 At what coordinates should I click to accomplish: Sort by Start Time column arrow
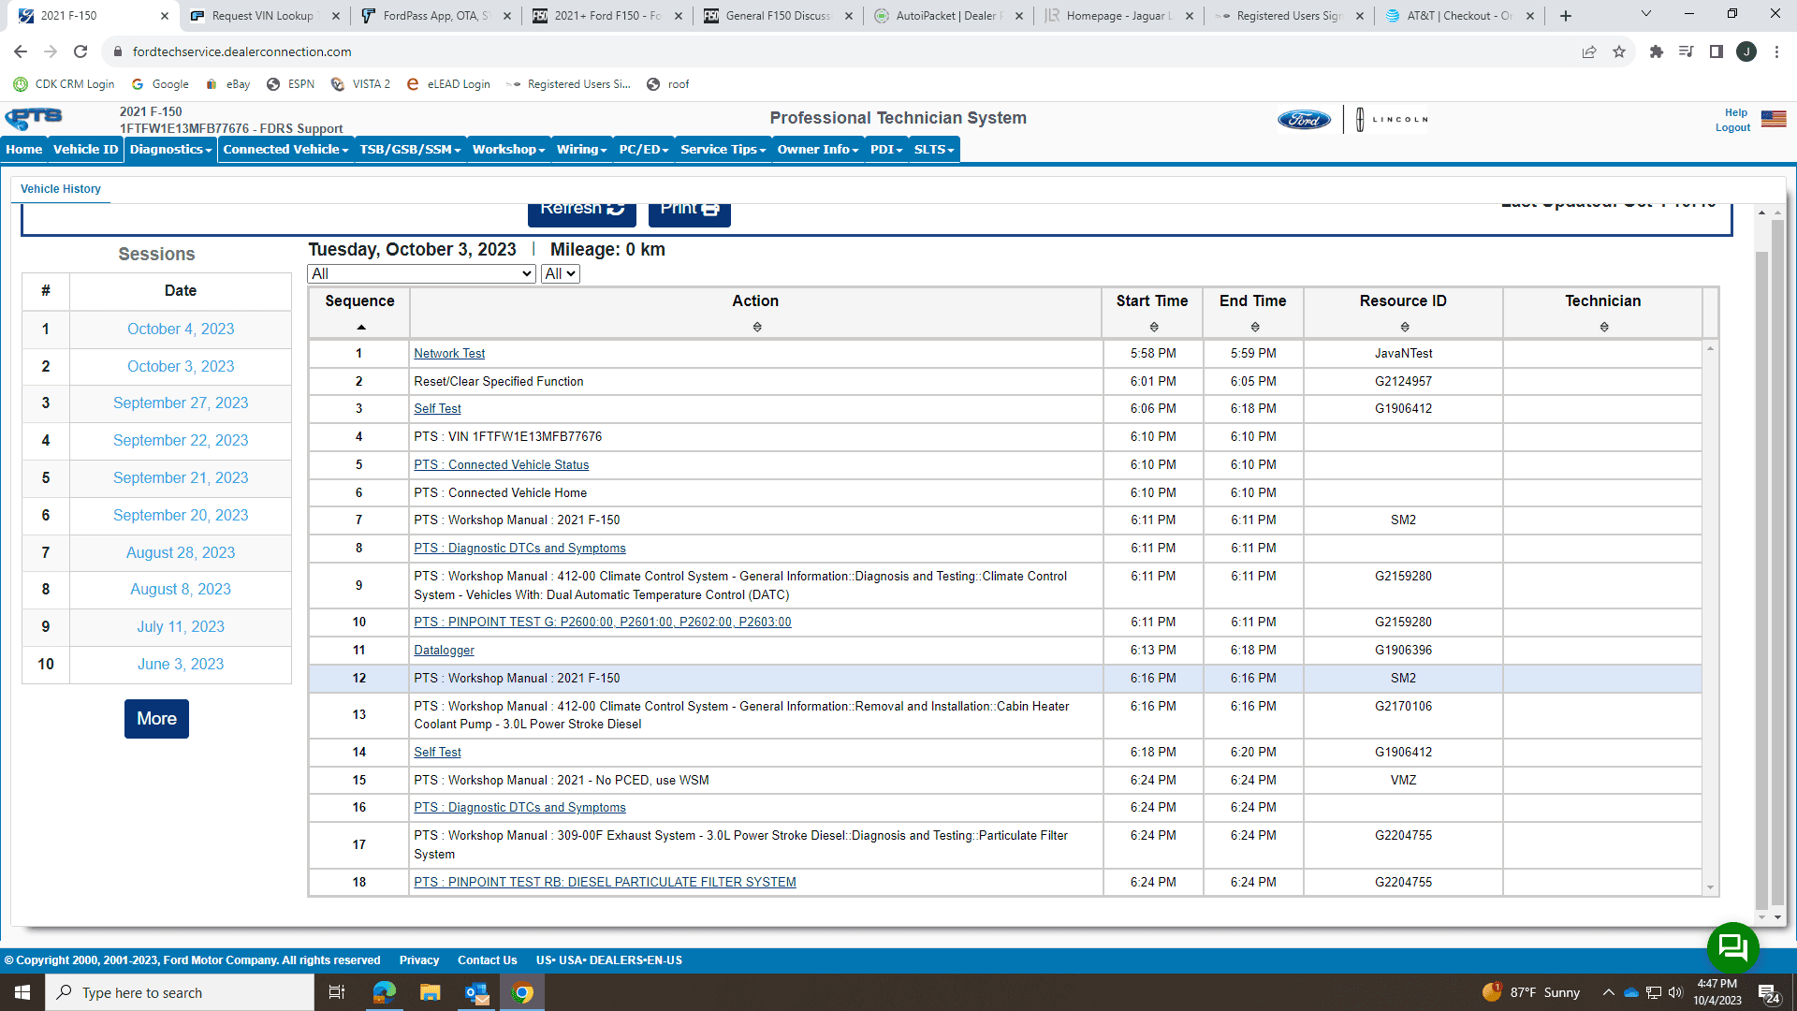pos(1154,327)
